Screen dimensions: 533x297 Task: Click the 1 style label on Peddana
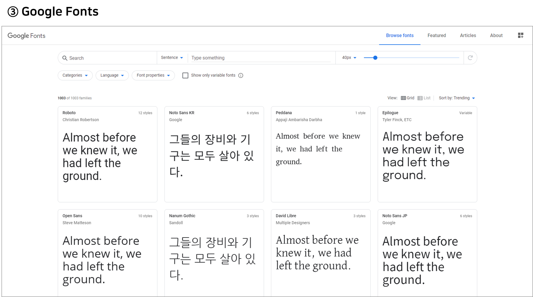click(360, 113)
